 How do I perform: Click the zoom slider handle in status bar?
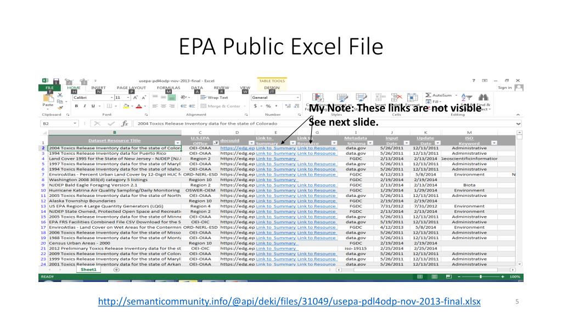click(x=481, y=276)
